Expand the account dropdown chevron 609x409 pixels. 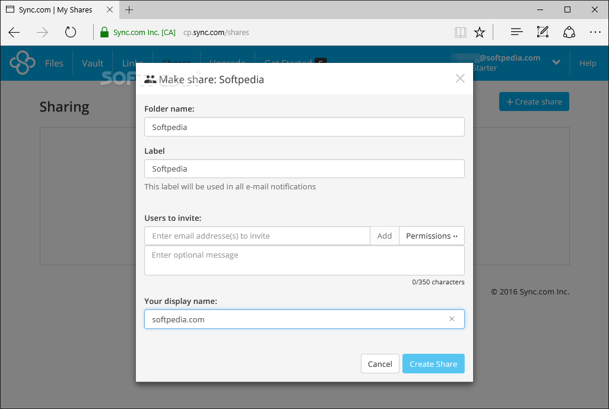pyautogui.click(x=556, y=62)
